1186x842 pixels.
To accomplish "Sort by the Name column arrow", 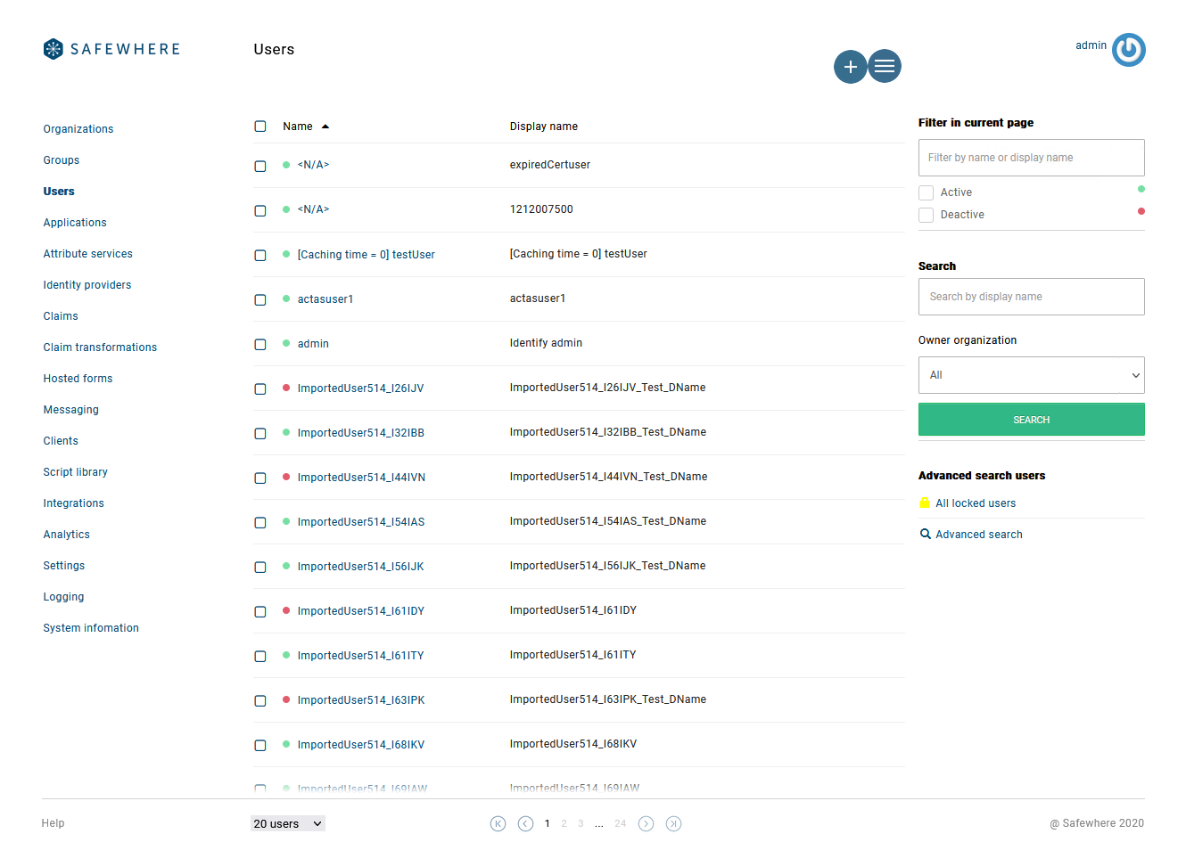I will pos(325,127).
